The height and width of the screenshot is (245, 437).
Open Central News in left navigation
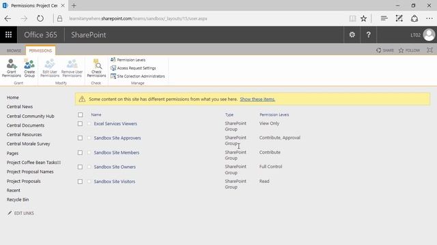click(20, 107)
